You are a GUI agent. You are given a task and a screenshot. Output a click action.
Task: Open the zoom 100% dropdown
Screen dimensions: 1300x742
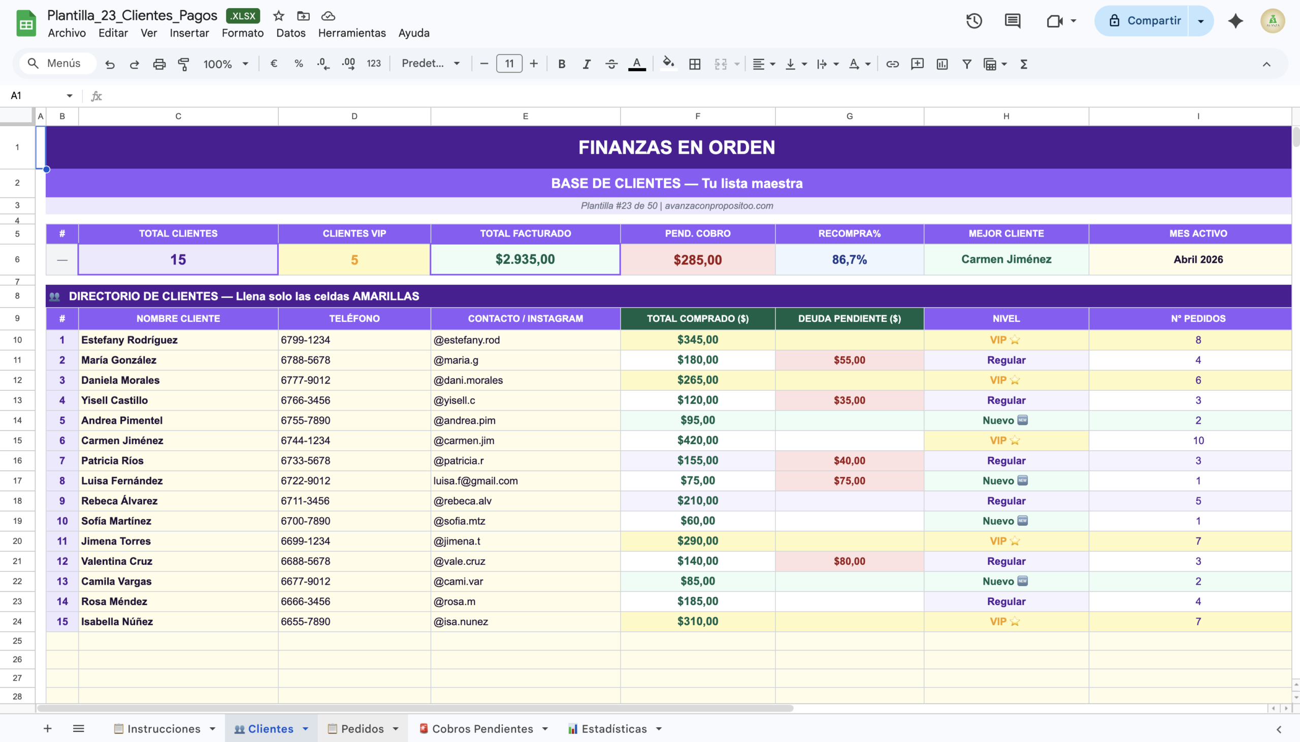click(225, 64)
